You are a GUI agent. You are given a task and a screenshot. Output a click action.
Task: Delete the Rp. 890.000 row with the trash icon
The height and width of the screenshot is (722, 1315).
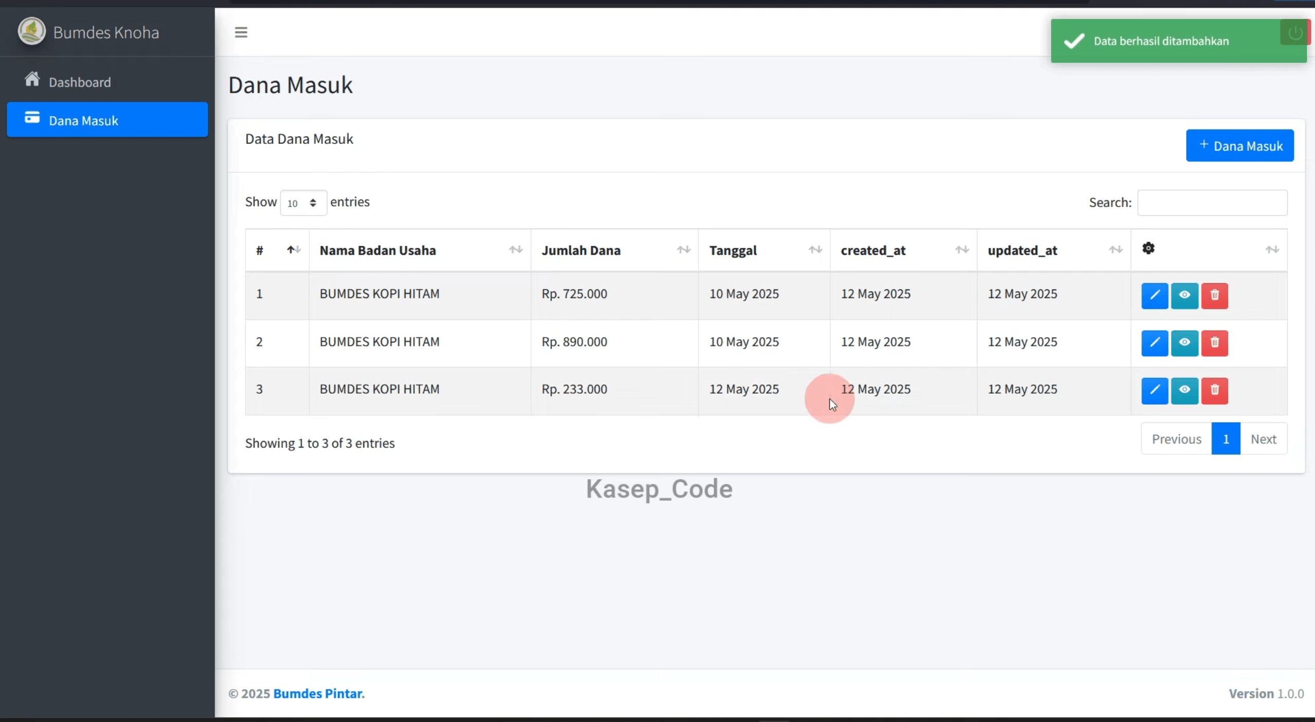click(1214, 343)
